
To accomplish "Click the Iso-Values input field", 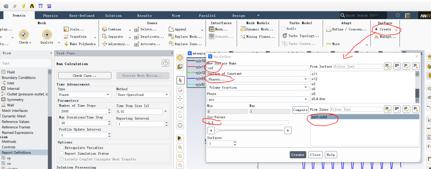I will [248, 123].
